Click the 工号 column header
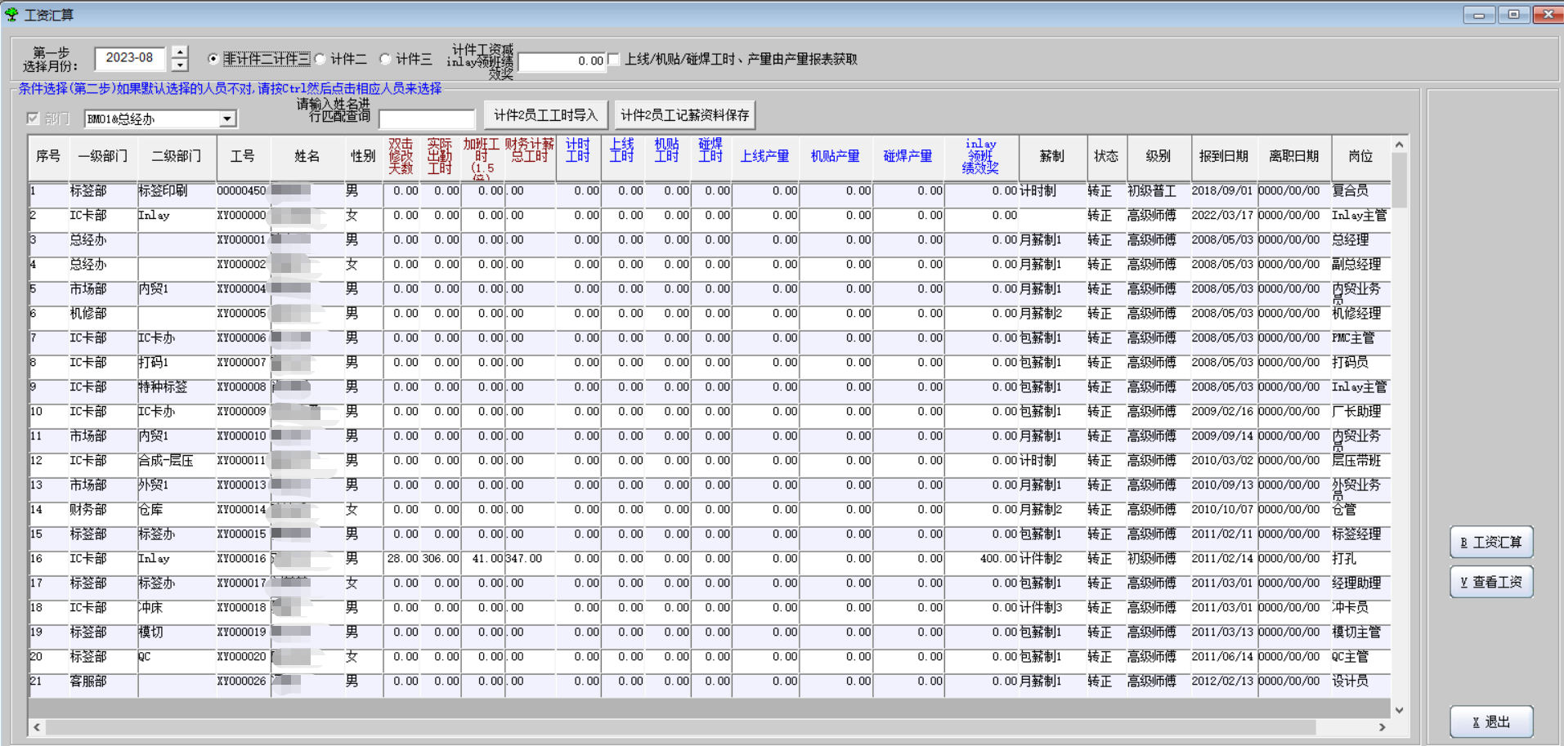The image size is (1564, 746). pyautogui.click(x=243, y=157)
